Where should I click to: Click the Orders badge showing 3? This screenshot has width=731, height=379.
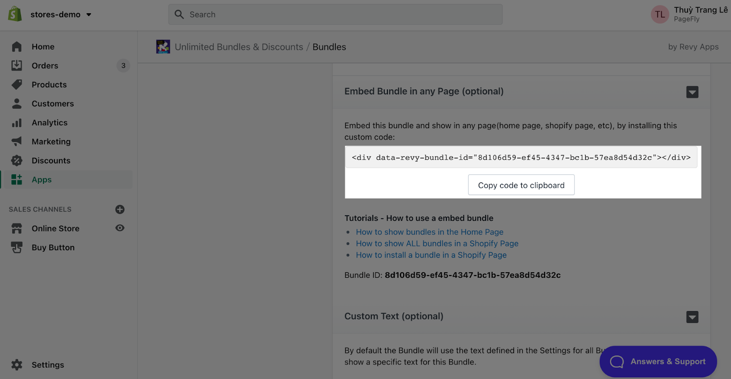[123, 66]
